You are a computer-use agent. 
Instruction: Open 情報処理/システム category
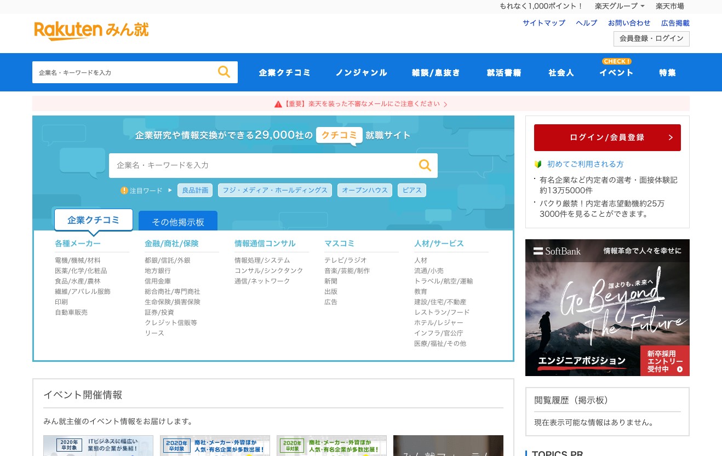pos(262,261)
